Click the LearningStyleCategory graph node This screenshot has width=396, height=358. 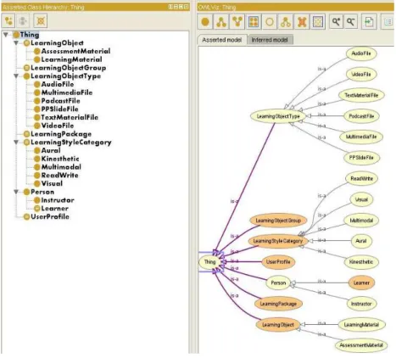[278, 241]
